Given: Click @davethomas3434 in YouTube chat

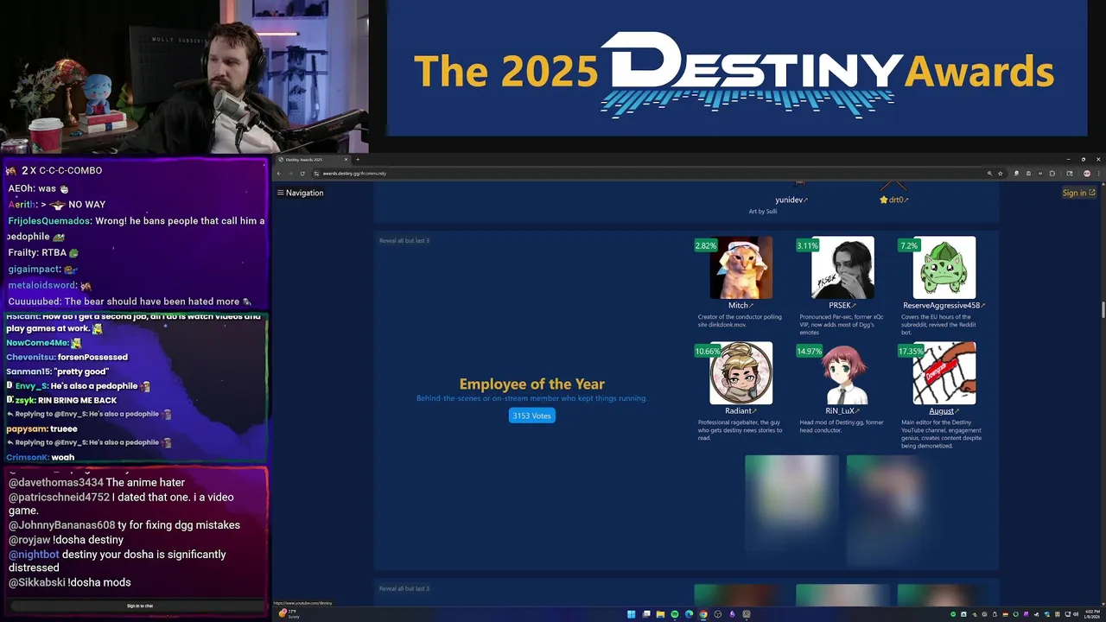Looking at the screenshot, I should 56,482.
